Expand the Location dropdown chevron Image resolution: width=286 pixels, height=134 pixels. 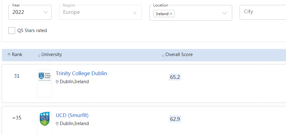225,13
